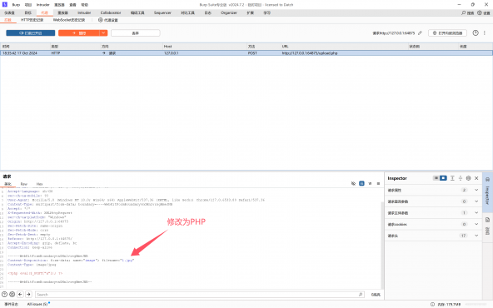The width and height of the screenshot is (493, 308).
Task: Go to next search match arrow
Action: [x=28, y=294]
